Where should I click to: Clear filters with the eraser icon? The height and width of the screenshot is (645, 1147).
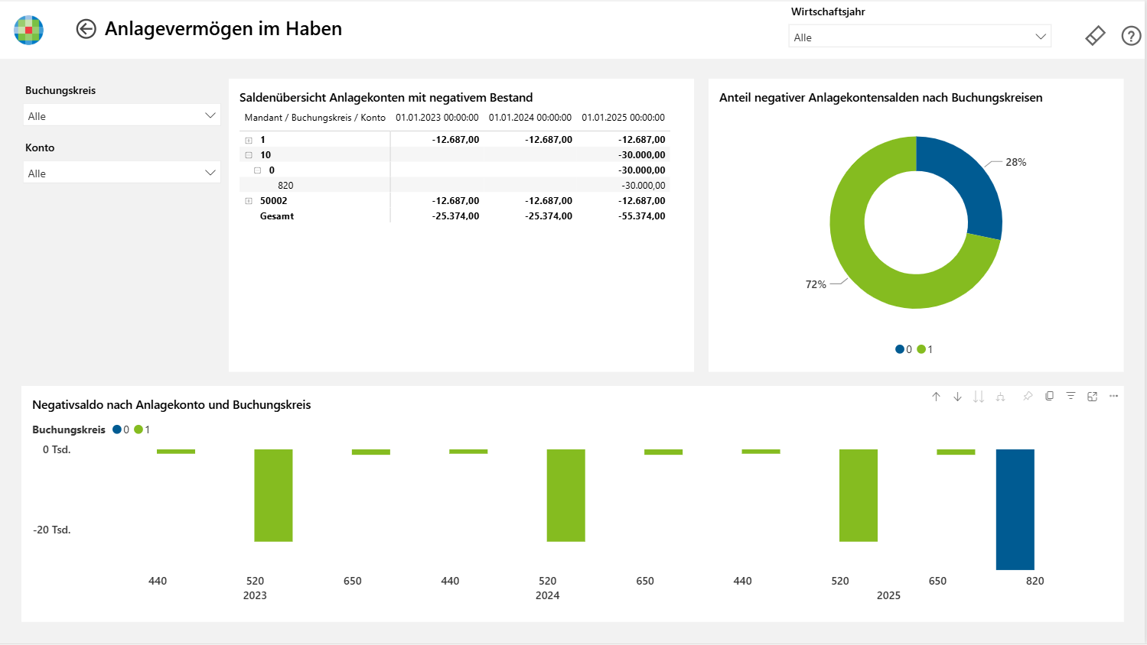click(x=1095, y=36)
